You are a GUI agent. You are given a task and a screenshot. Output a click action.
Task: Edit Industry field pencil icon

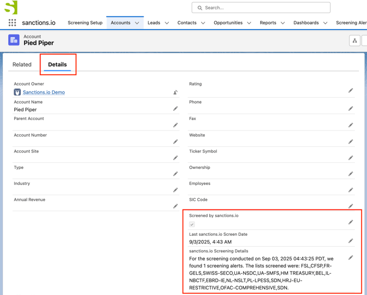point(175,190)
